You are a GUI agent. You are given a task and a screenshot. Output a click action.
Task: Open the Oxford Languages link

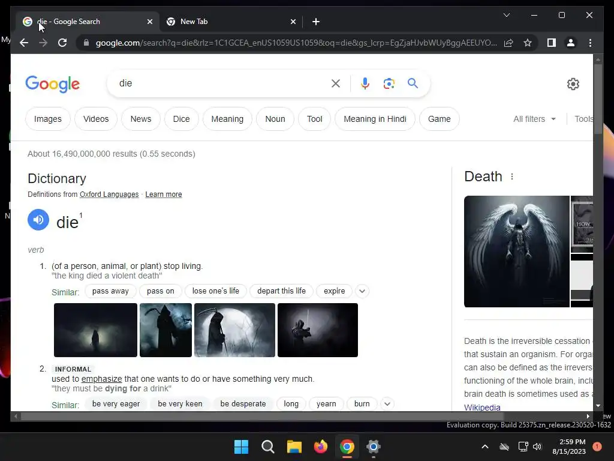point(109,194)
